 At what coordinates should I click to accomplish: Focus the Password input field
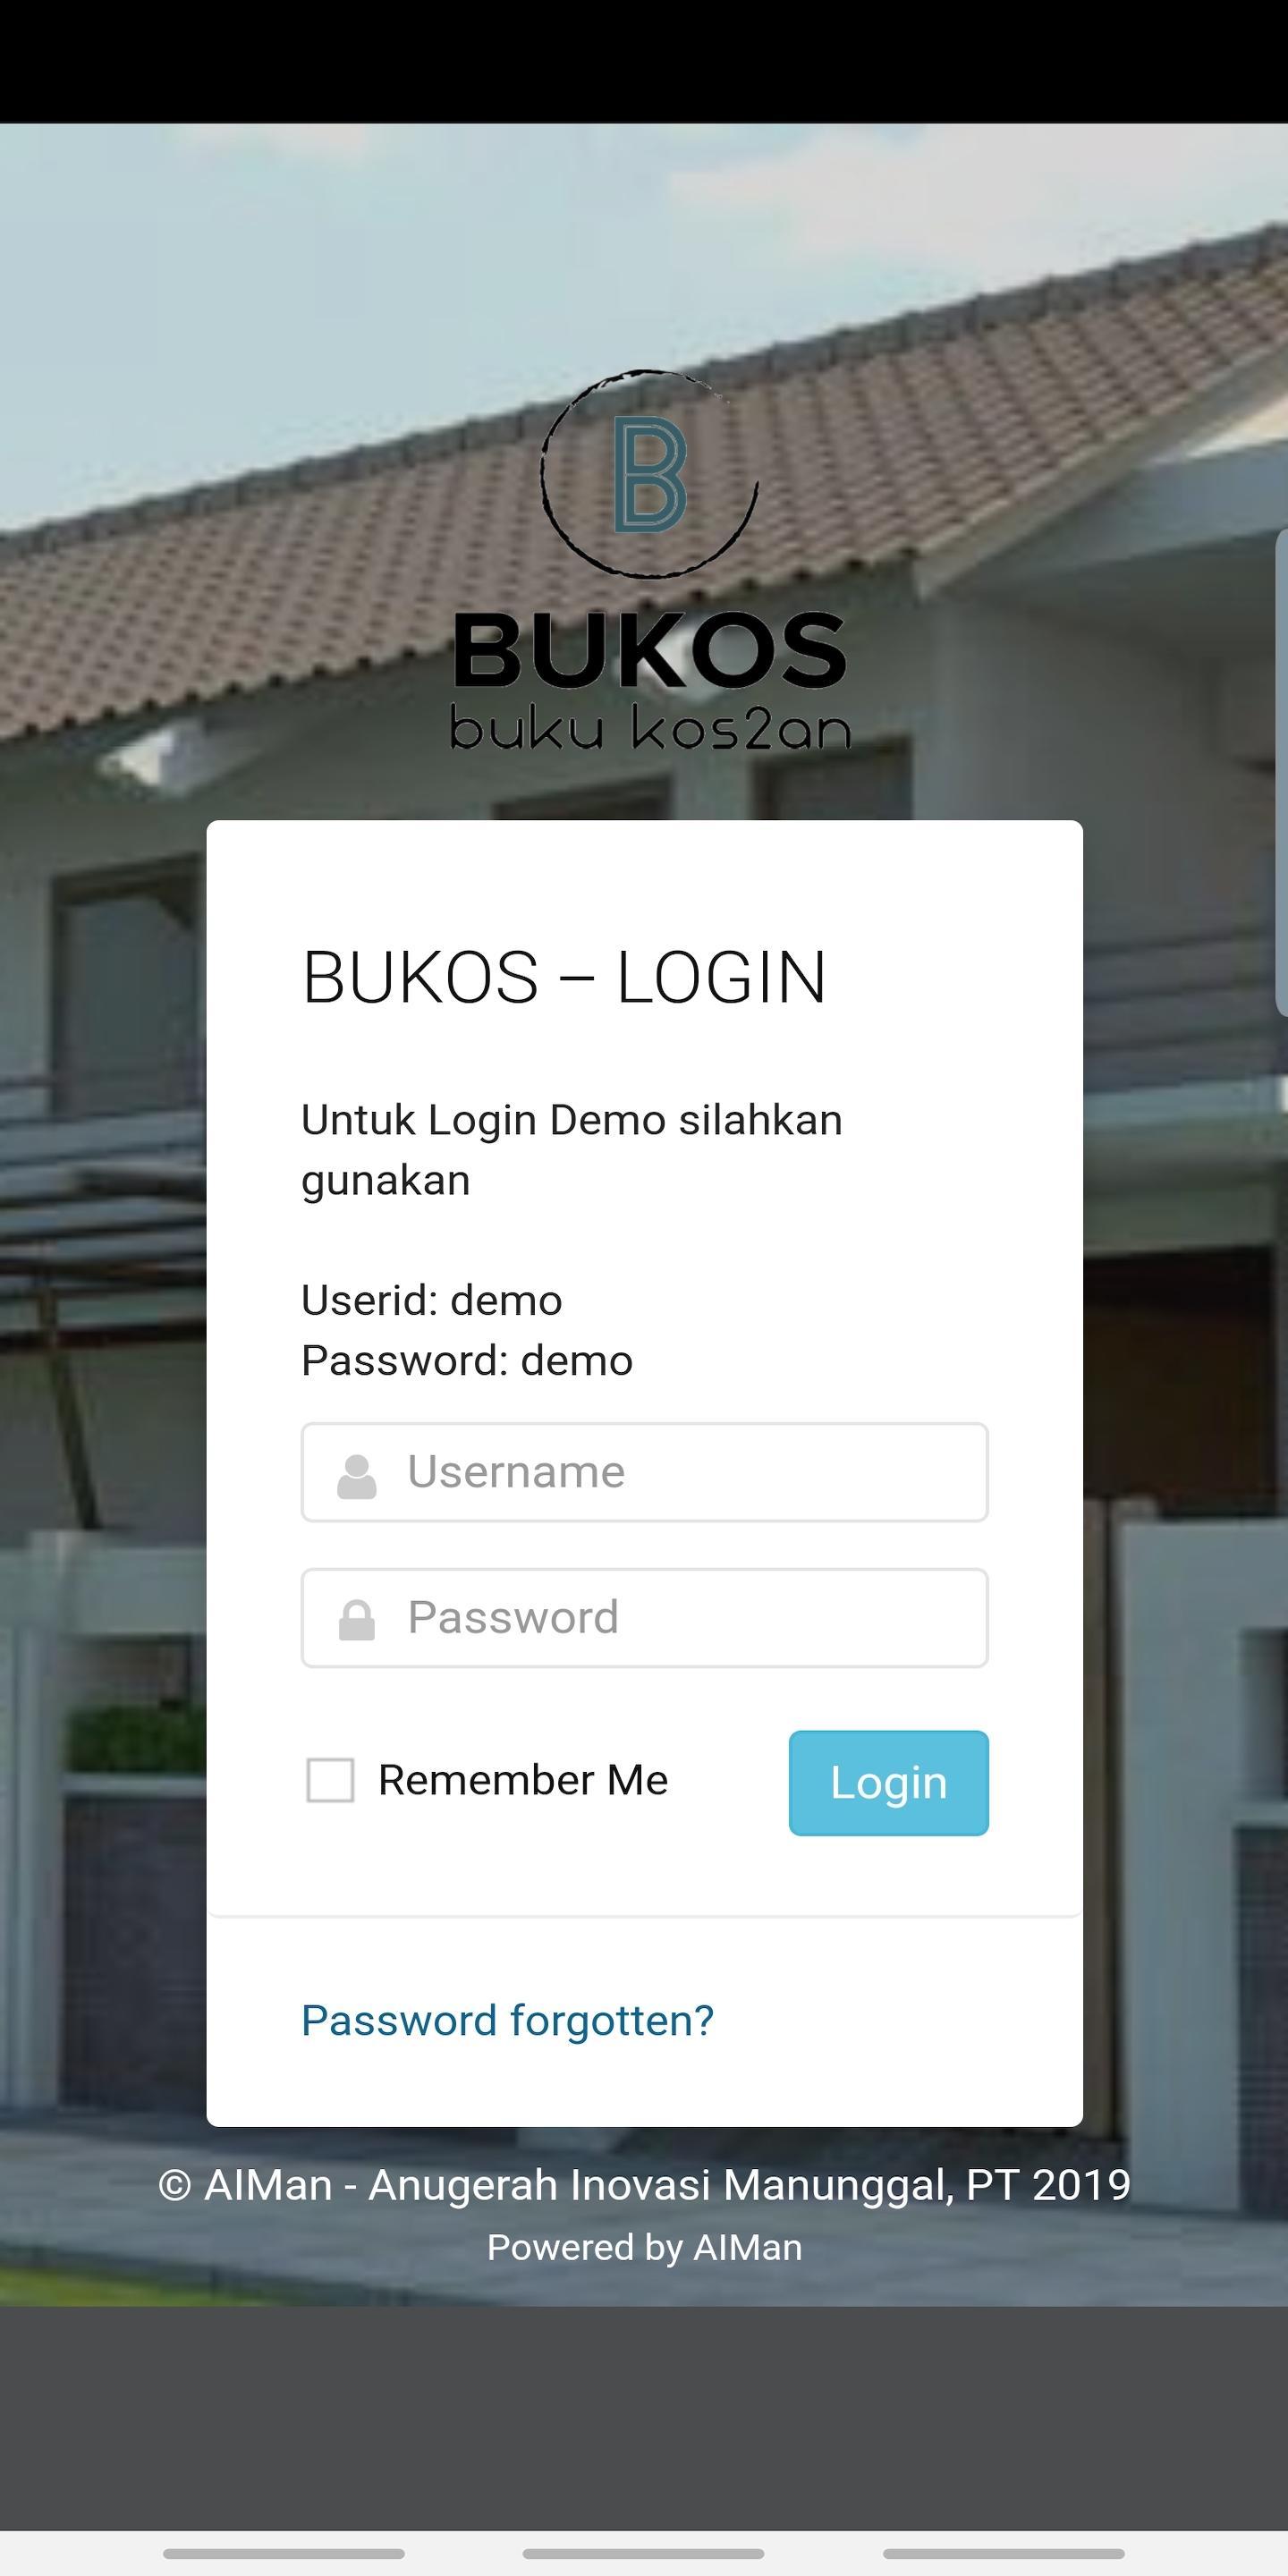tap(645, 1618)
